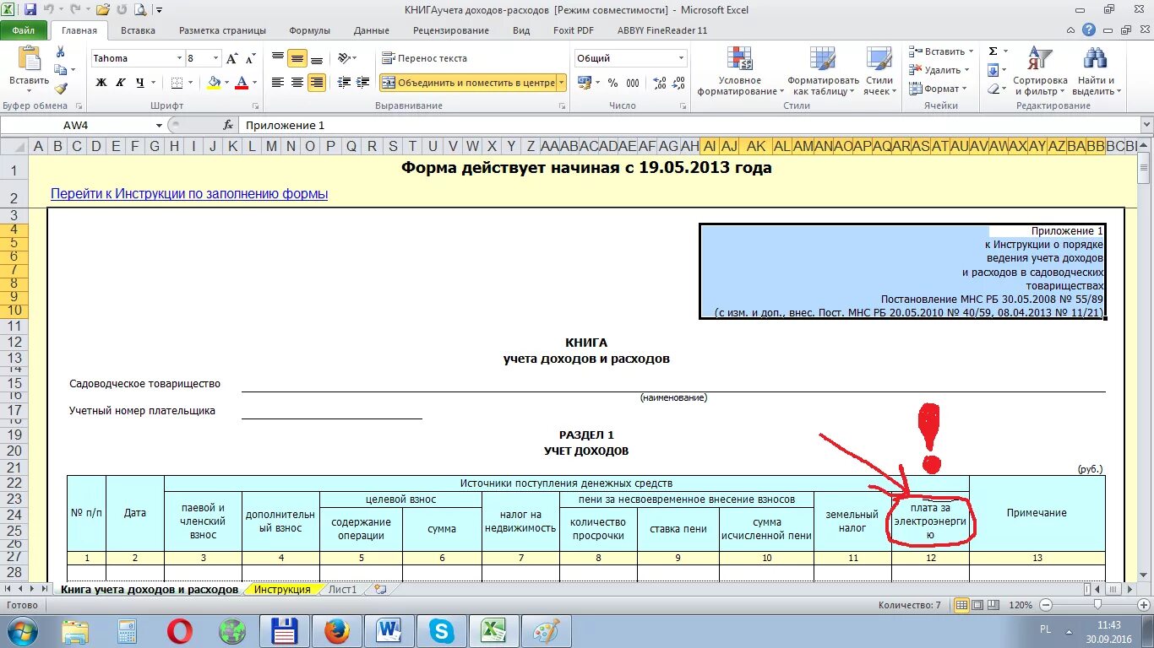Expand the Name Box dropdown arrow

pyautogui.click(x=158, y=125)
